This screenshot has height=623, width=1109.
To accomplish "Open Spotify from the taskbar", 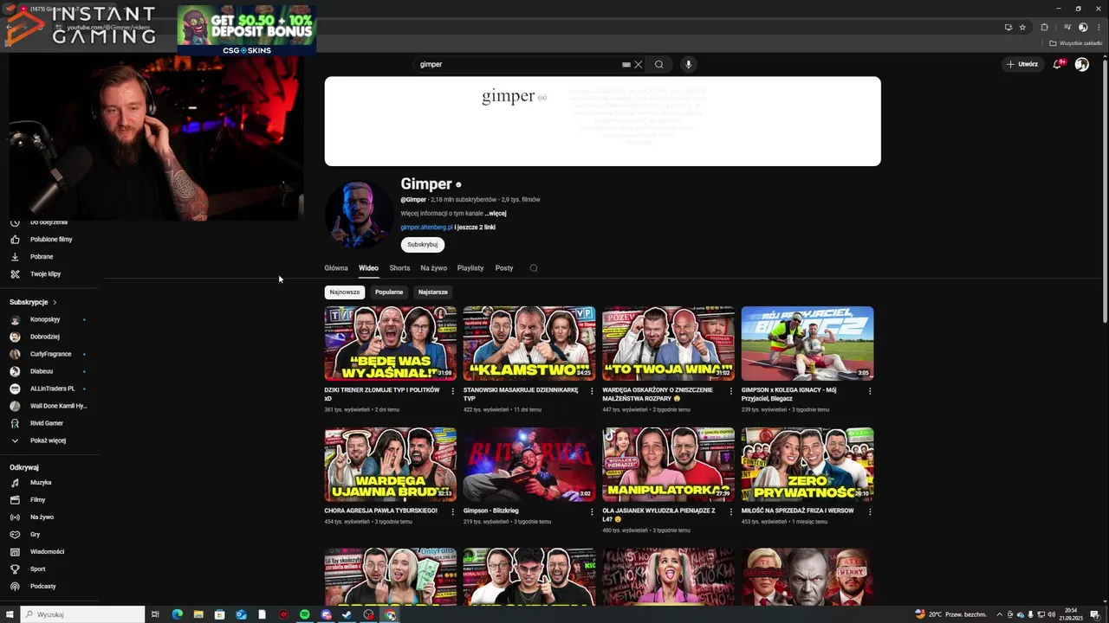I will pyautogui.click(x=305, y=614).
